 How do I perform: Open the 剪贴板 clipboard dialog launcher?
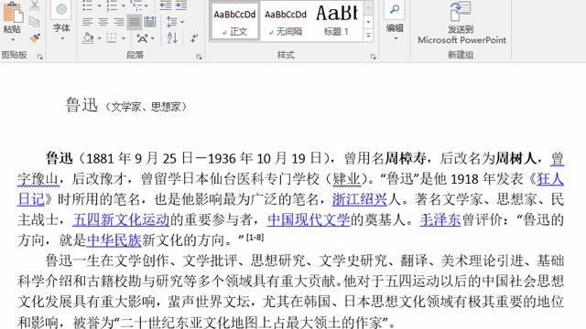[x=40, y=57]
